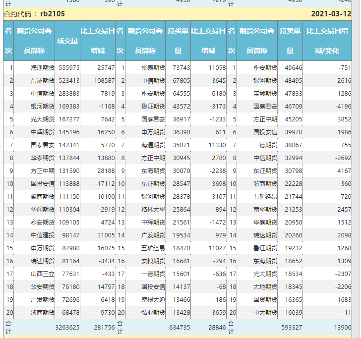Click the change value 31005
The height and width of the screenshot is (338, 361).
106,235
